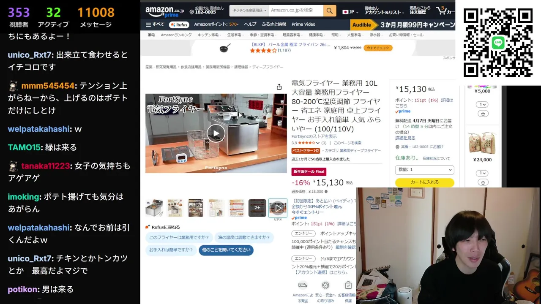Click the 他のことを聞いてください button
This screenshot has width=541, height=304.
click(226, 250)
